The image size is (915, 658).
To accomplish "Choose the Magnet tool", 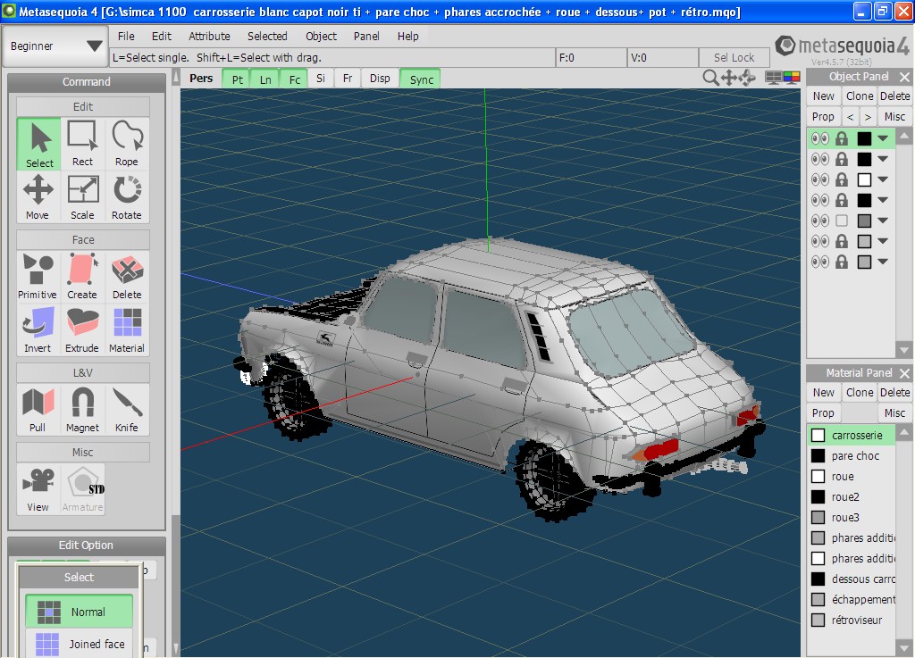I will tap(82, 411).
